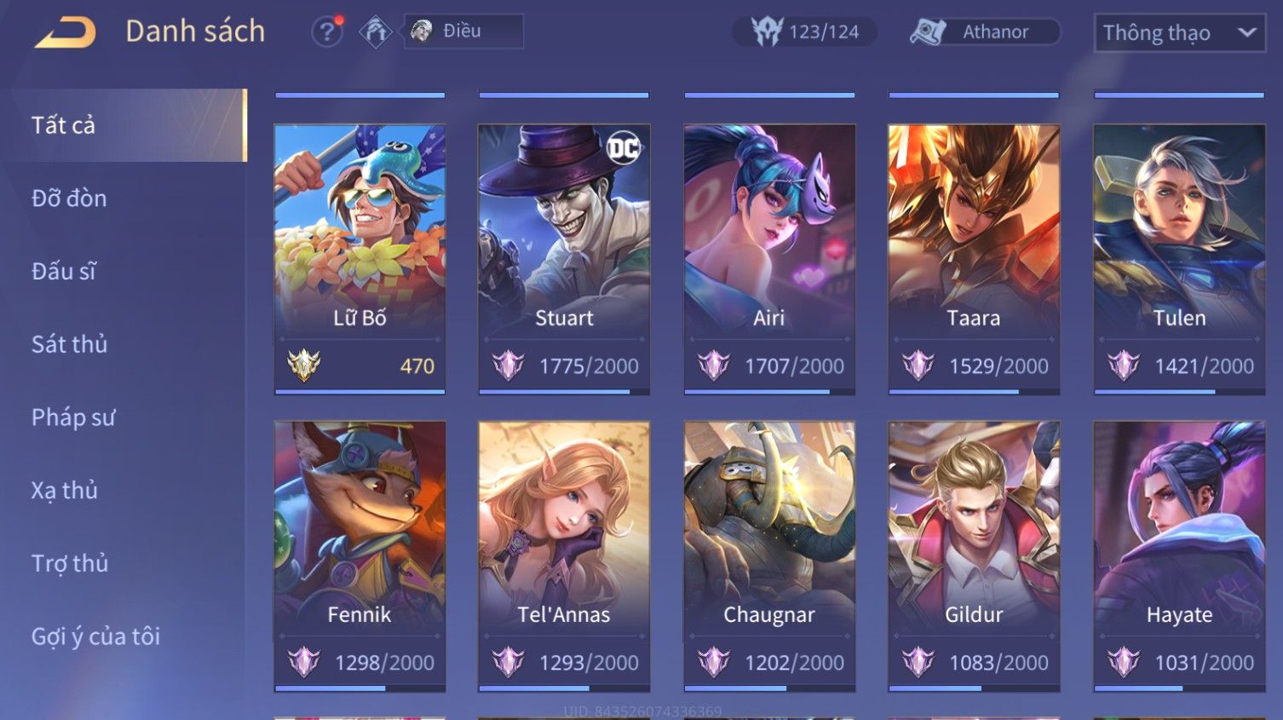The width and height of the screenshot is (1283, 720).
Task: Tap Lữ Bố's gold mastery badge
Action: coord(303,366)
